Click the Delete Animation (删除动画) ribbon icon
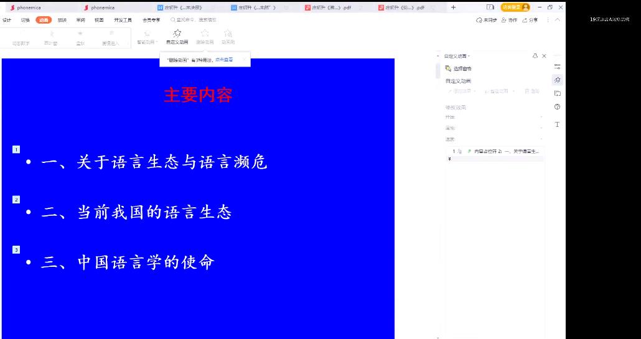 204,36
